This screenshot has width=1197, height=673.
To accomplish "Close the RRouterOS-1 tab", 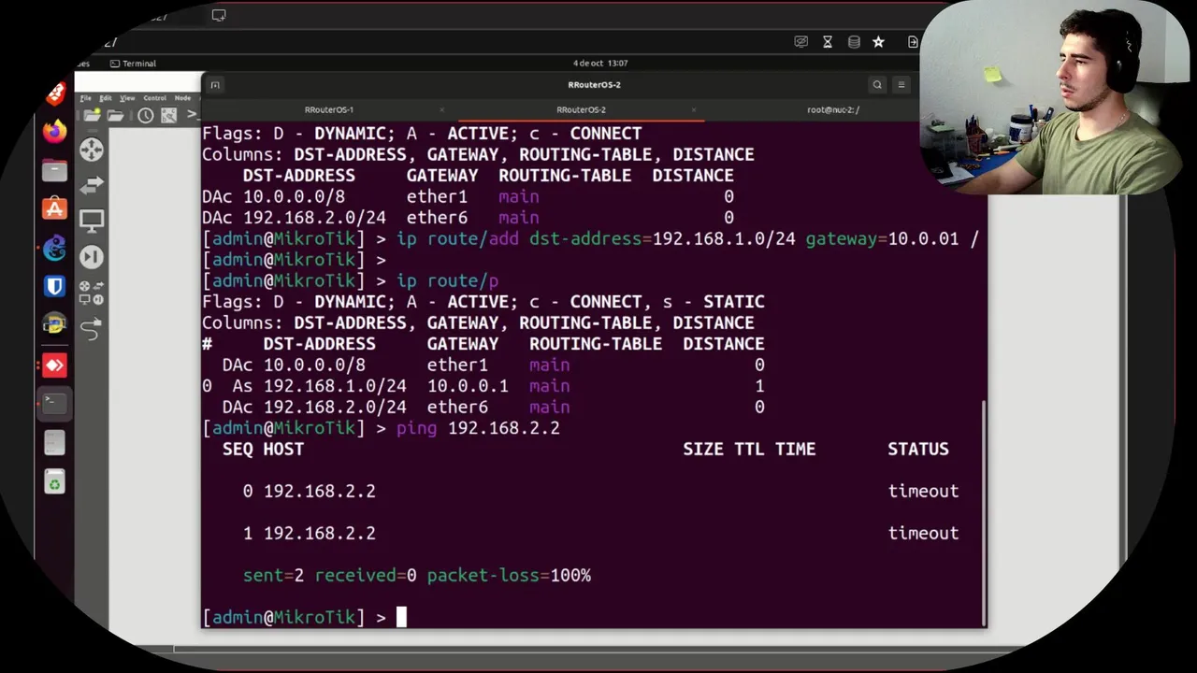I will 441,110.
